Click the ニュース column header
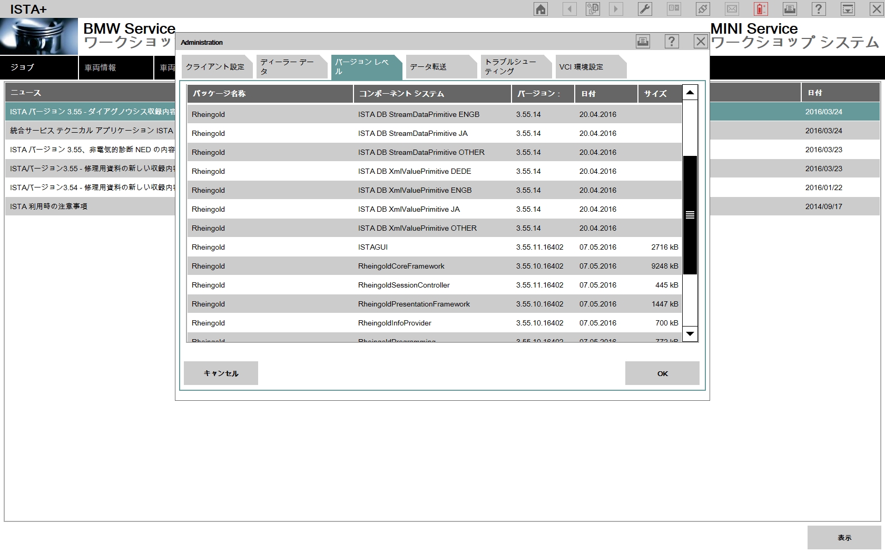 click(x=90, y=93)
